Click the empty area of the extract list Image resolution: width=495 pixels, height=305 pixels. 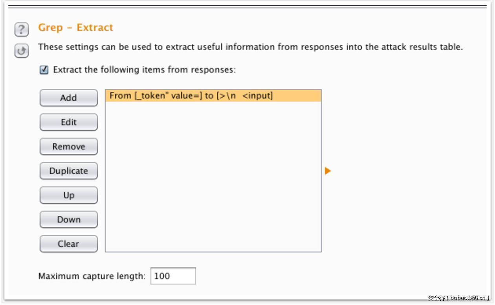point(213,177)
